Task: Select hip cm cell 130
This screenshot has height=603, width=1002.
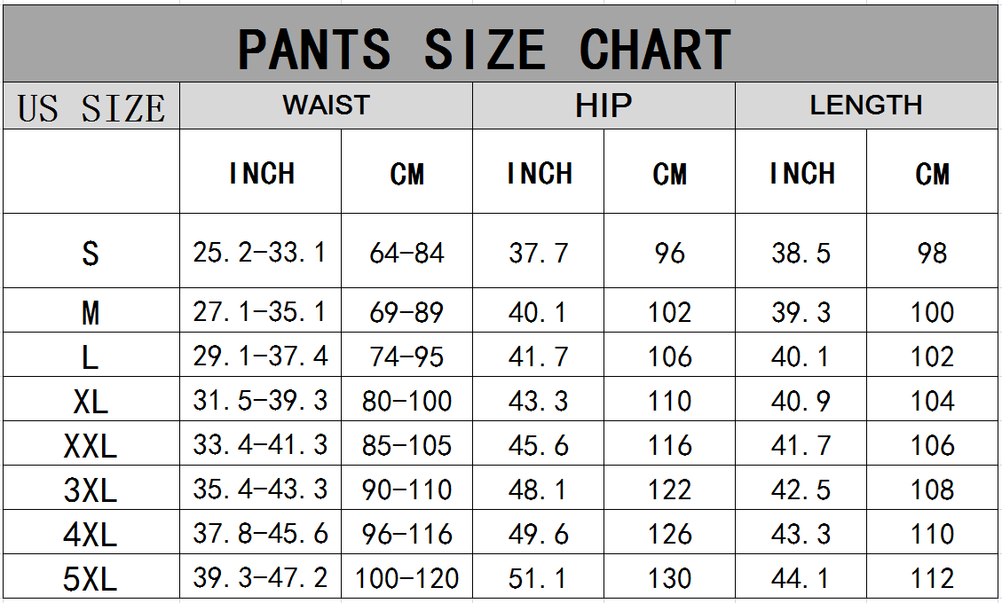Action: [669, 579]
